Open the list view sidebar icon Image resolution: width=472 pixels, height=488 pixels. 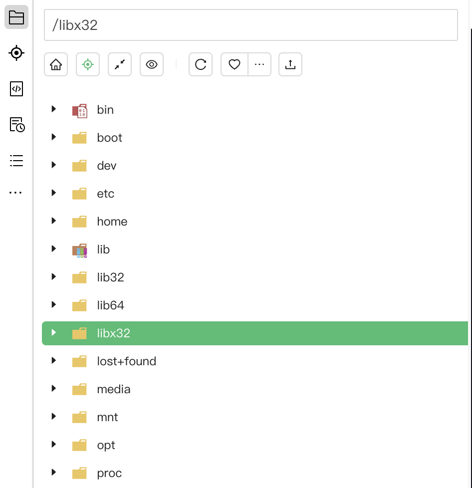point(16,161)
